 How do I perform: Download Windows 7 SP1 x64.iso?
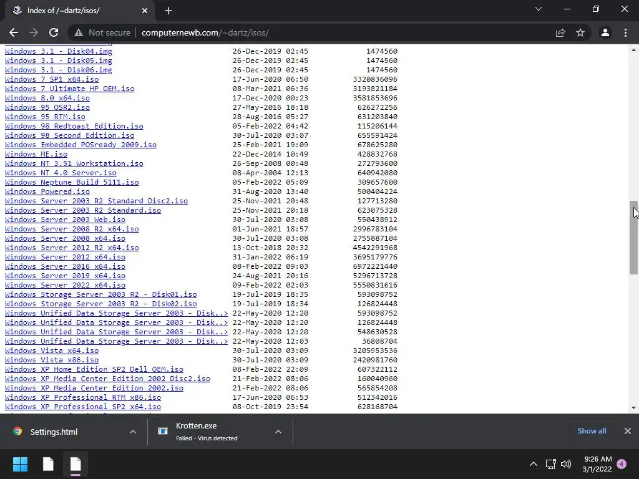click(52, 79)
